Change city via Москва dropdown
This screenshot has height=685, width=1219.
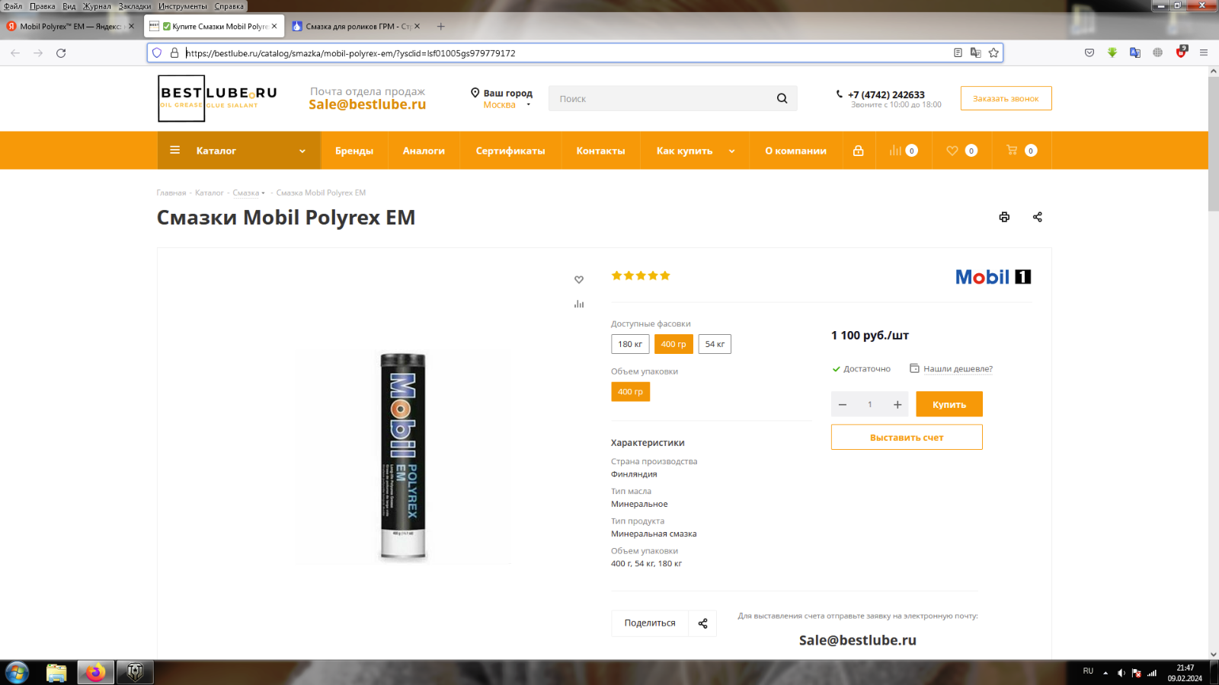507,105
